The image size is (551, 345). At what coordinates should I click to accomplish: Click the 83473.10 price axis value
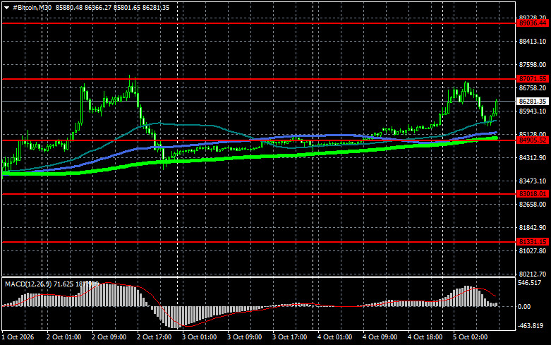[533, 181]
